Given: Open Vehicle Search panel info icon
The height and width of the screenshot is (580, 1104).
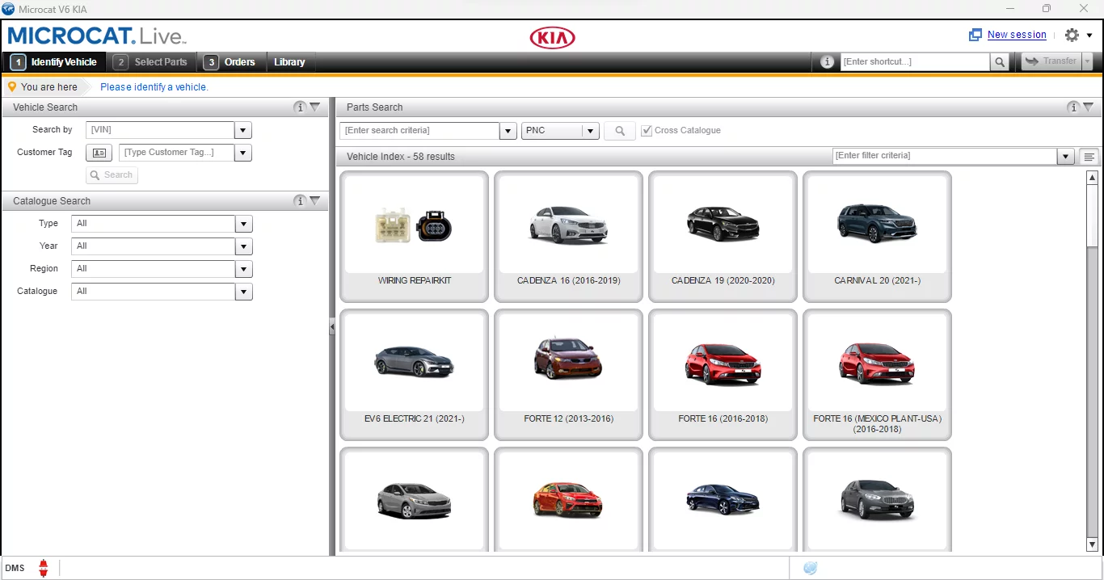Looking at the screenshot, I should pyautogui.click(x=300, y=107).
